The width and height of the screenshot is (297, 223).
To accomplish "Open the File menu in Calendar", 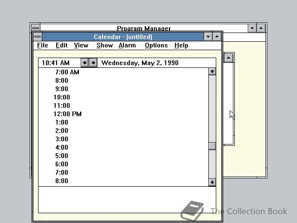I will tap(43, 46).
